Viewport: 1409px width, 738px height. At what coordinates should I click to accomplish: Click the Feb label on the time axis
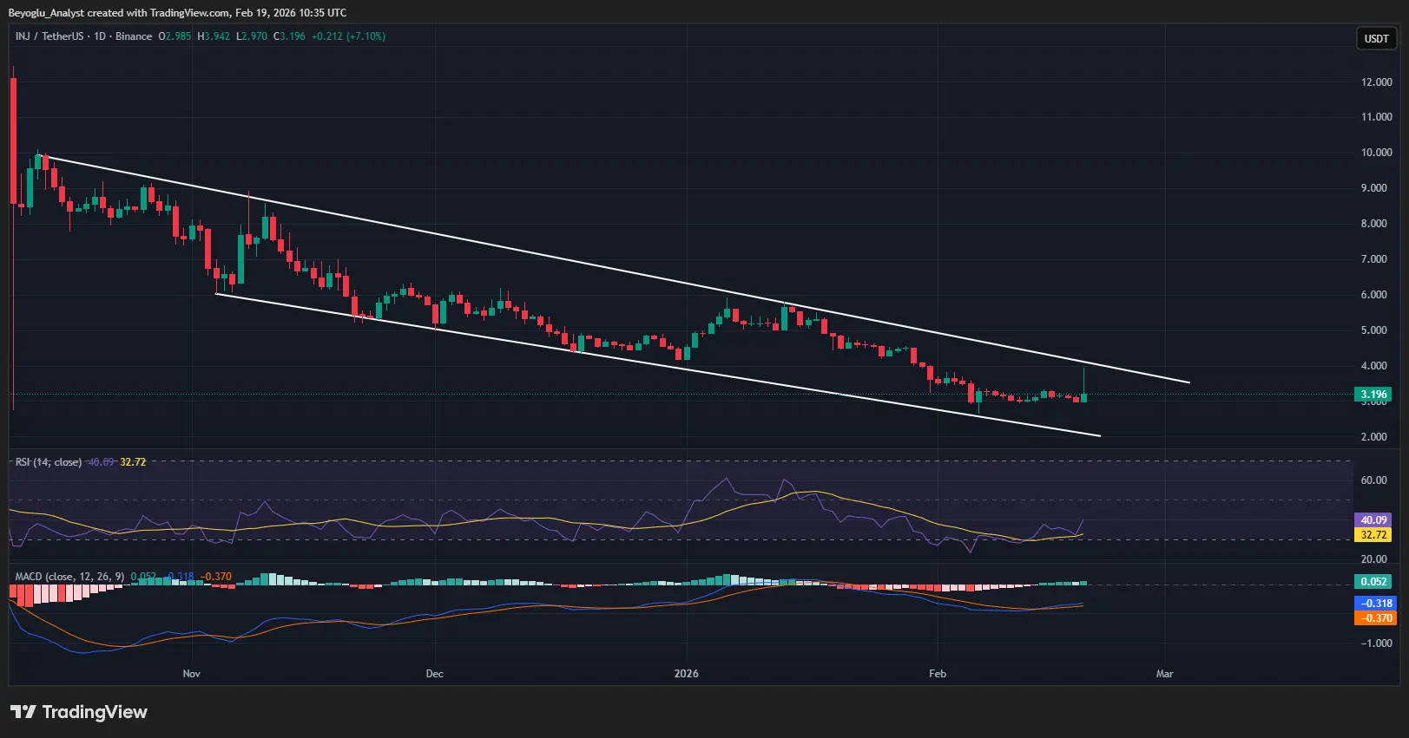pos(938,674)
